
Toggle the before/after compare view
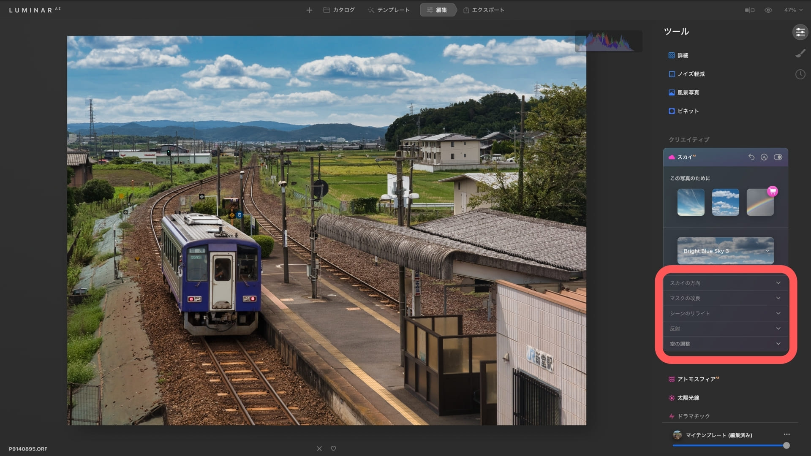(x=749, y=10)
